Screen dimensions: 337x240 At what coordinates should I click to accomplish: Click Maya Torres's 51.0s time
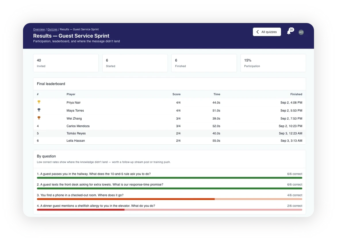tap(216, 111)
